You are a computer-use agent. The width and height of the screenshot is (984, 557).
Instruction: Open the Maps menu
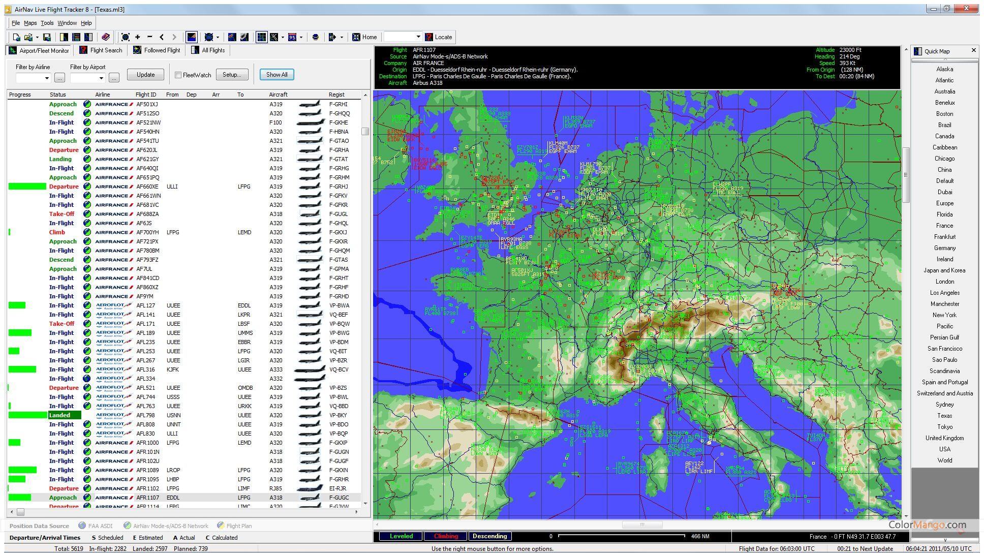coord(30,22)
